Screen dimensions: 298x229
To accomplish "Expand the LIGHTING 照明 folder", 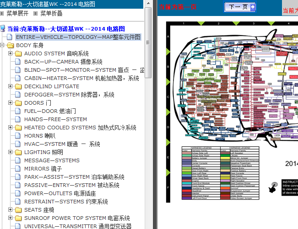I will (10, 152).
